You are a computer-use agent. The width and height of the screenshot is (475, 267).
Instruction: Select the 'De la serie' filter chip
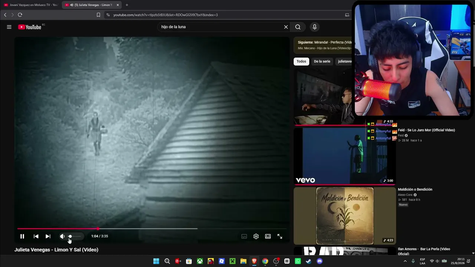[322, 62]
